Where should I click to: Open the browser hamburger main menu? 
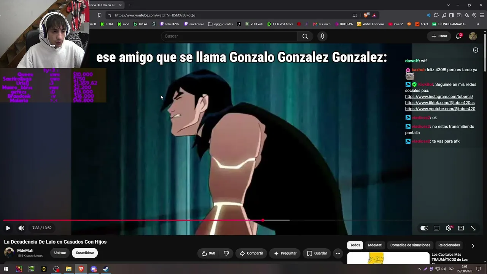click(x=482, y=15)
